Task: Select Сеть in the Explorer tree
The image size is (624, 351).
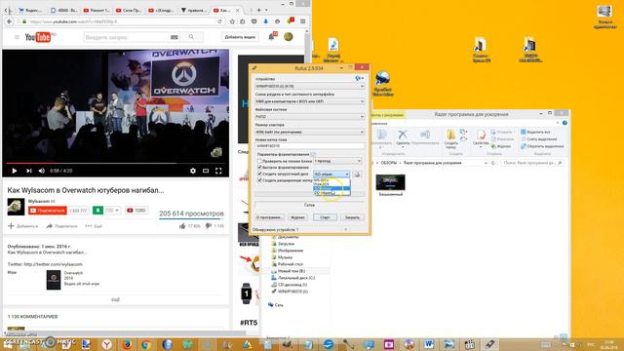Action: 275,305
